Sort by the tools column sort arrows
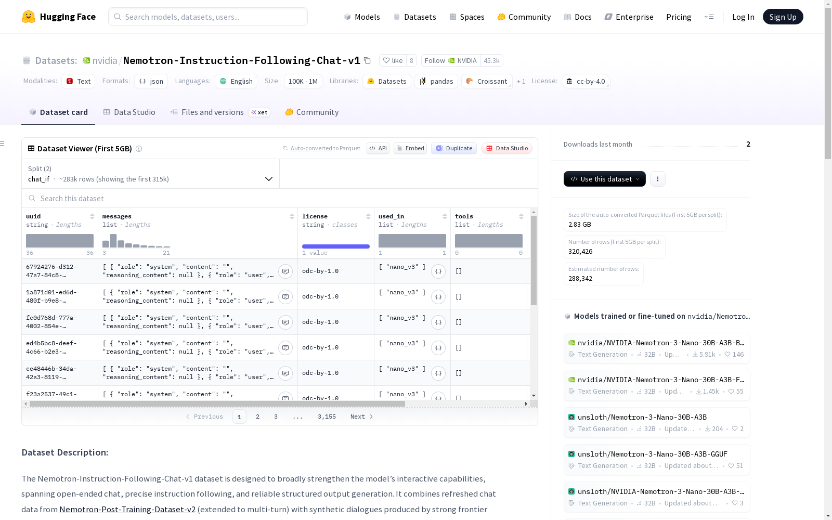This screenshot has width=832, height=520. pos(521,216)
